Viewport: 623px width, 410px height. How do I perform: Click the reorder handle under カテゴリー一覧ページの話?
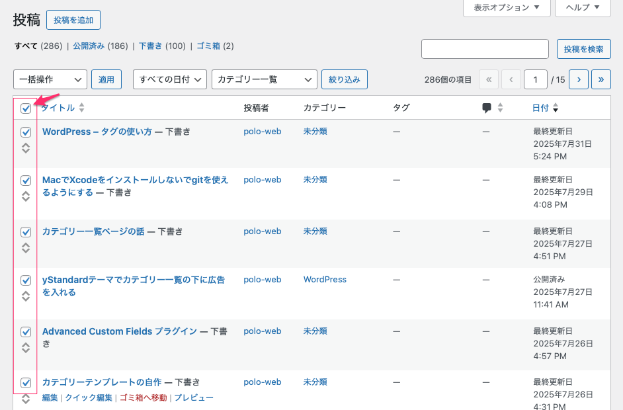26,248
